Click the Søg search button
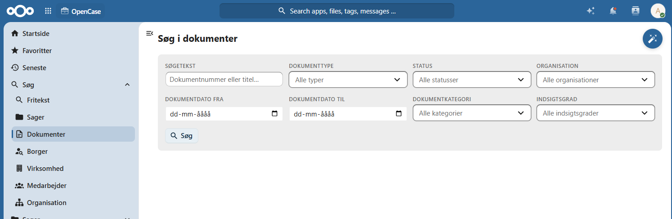This screenshot has height=219, width=672. pyautogui.click(x=182, y=136)
